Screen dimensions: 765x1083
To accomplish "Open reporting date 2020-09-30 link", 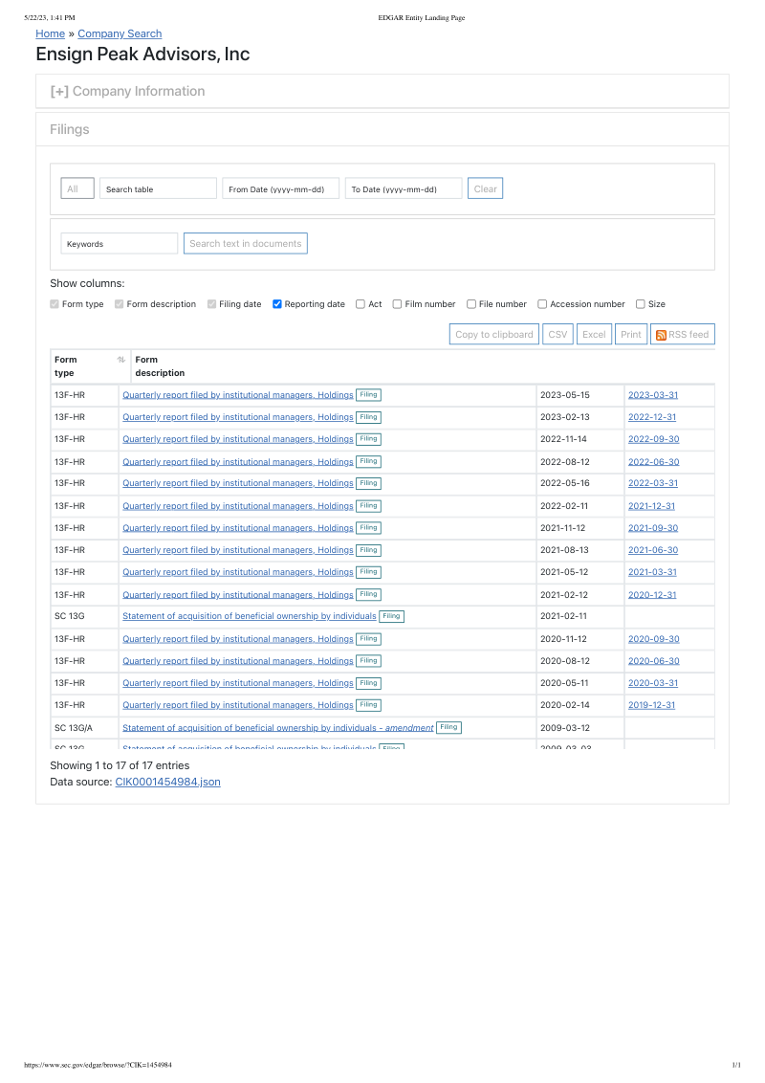I will click(x=654, y=639).
